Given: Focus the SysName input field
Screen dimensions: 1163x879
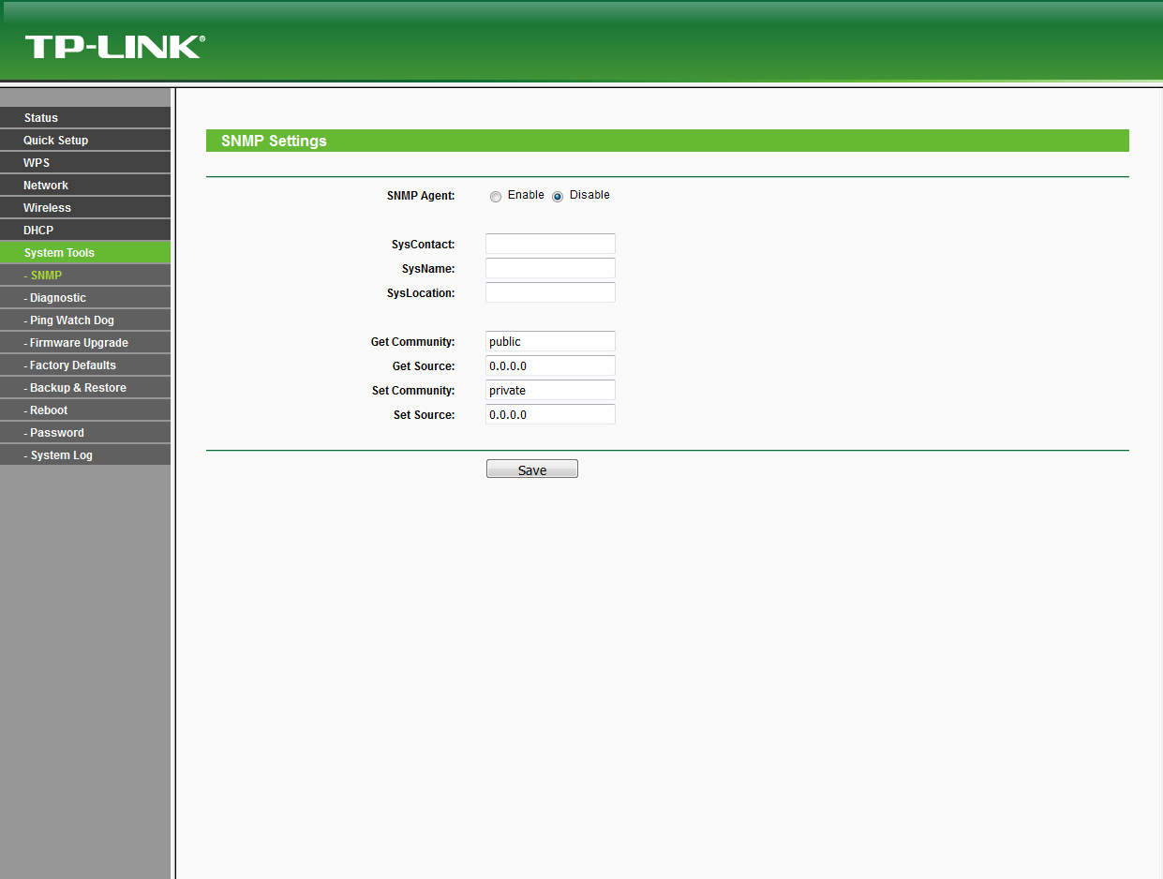Looking at the screenshot, I should pos(550,268).
